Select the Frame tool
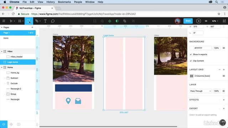 pyautogui.click(x=20, y=21)
